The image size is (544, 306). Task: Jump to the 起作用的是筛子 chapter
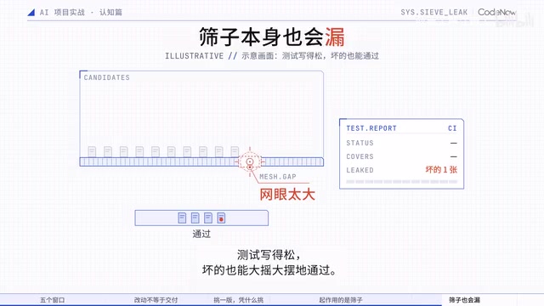(341, 300)
